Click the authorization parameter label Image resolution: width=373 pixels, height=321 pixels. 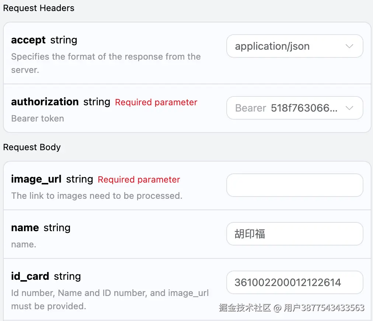point(45,102)
